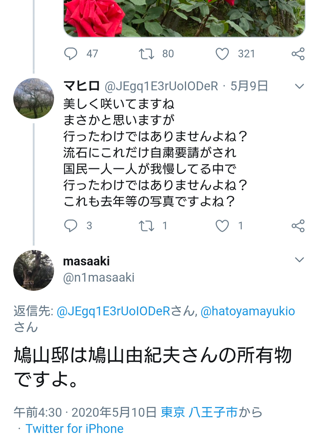Screen dimensions: 319x443
Task: Share the rose photo tweet
Action: tap(298, 54)
